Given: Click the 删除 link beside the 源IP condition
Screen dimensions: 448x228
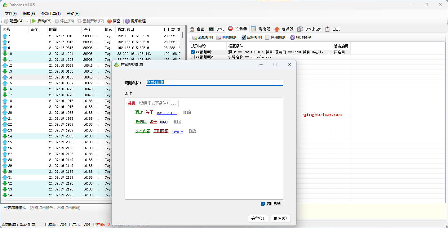Looking at the screenshot, I should pyautogui.click(x=187, y=113).
